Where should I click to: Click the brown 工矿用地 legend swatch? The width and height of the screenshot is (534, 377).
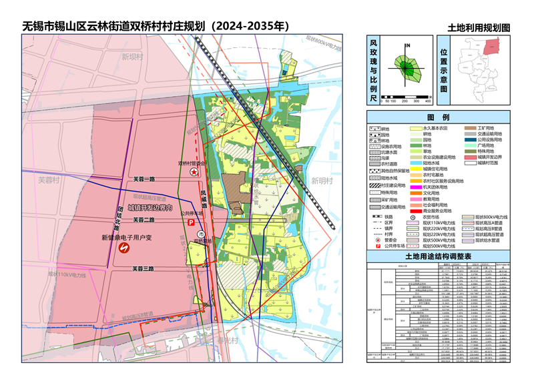(470, 127)
